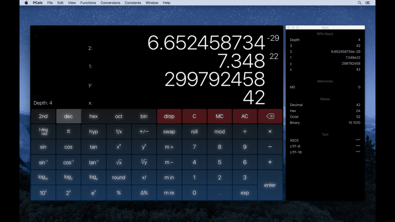Open Notification Center list icon

[368, 3]
